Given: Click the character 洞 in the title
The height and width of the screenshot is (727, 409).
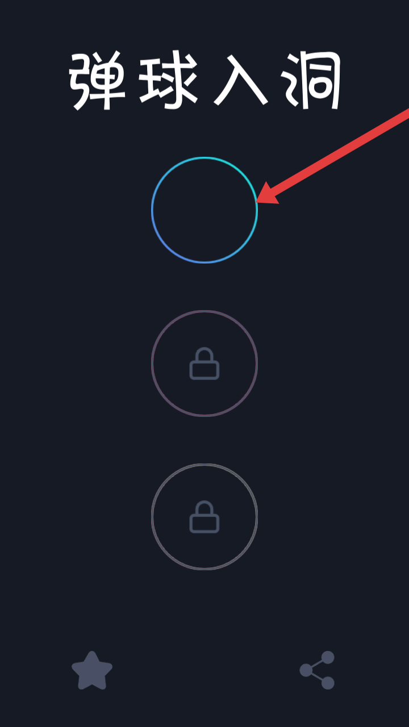Looking at the screenshot, I should (x=312, y=81).
